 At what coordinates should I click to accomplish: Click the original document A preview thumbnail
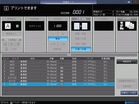pyautogui.click(x=8, y=26)
